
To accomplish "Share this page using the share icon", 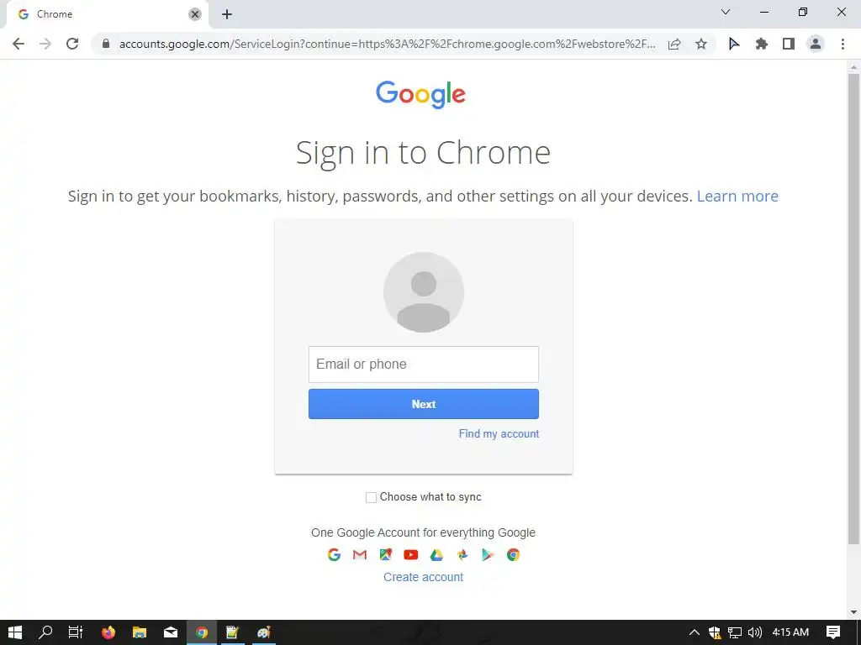I will [x=674, y=44].
